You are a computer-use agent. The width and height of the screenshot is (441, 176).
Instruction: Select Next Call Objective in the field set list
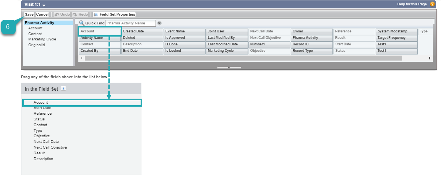tap(50, 147)
